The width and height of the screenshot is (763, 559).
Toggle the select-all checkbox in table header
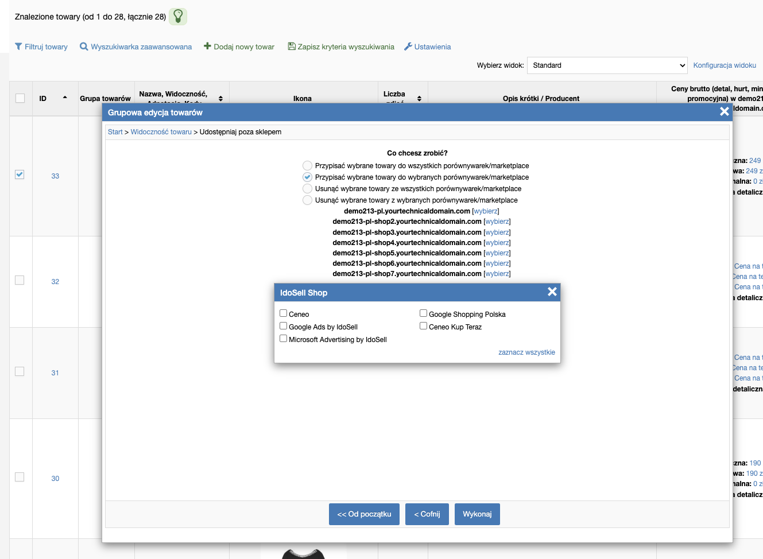point(20,98)
